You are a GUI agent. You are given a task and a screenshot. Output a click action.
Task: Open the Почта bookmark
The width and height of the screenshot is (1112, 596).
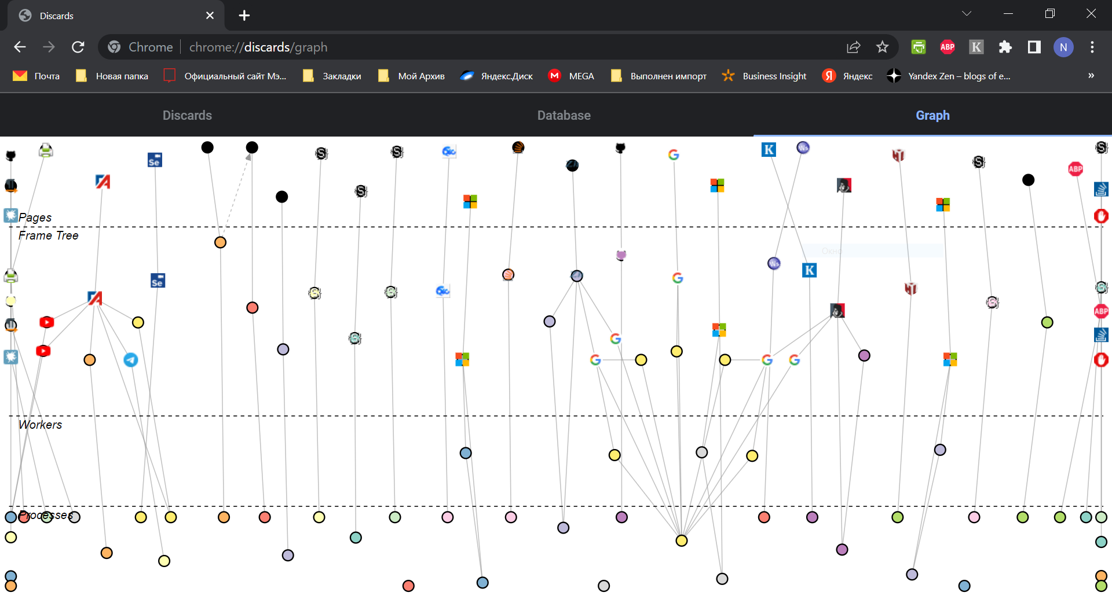pos(36,76)
